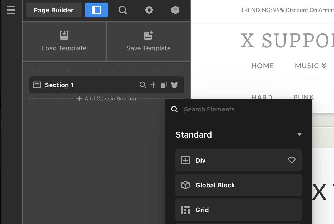The image size is (334, 224).
Task: Click the blue layout panel icon
Action: coord(96,10)
